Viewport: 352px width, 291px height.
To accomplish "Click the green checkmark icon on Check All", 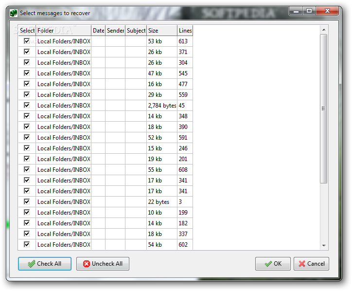I will click(32, 264).
